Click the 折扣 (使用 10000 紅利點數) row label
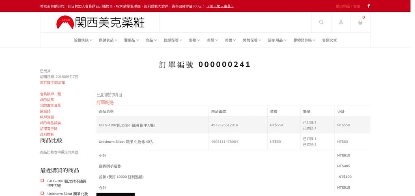 click(121, 177)
